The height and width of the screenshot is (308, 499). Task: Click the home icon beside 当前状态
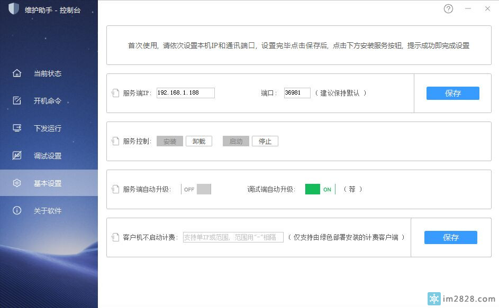[17, 73]
